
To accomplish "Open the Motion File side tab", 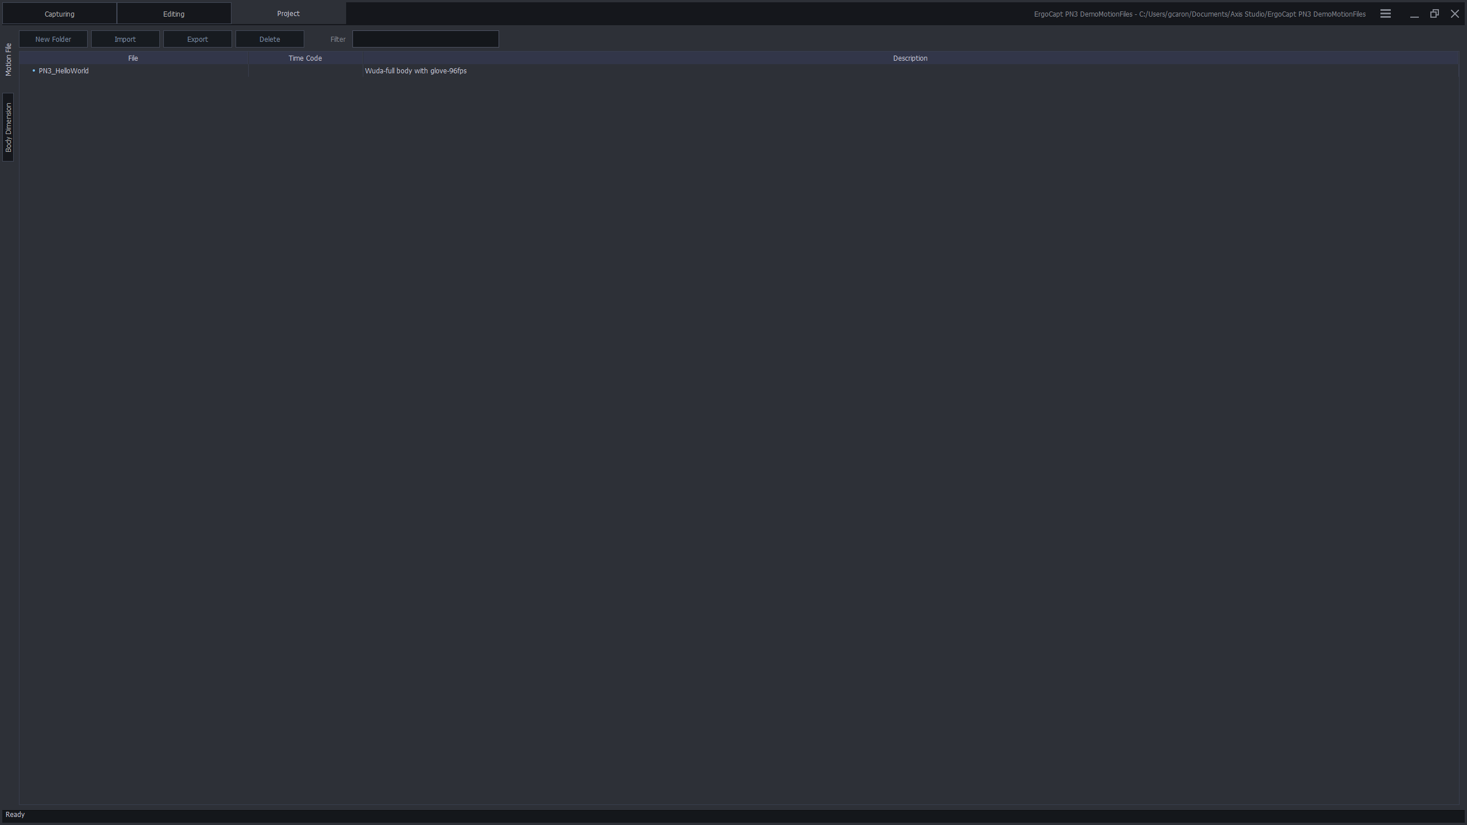I will coord(8,60).
